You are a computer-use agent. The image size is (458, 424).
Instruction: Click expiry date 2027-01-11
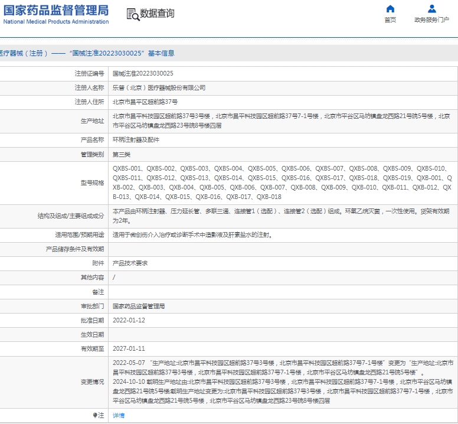(129, 348)
